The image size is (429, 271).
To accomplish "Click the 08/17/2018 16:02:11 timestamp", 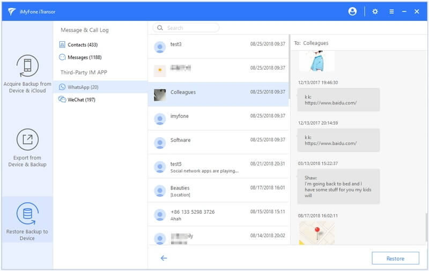I will (x=317, y=215).
